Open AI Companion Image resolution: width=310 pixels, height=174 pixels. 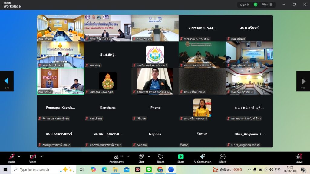[202, 158]
